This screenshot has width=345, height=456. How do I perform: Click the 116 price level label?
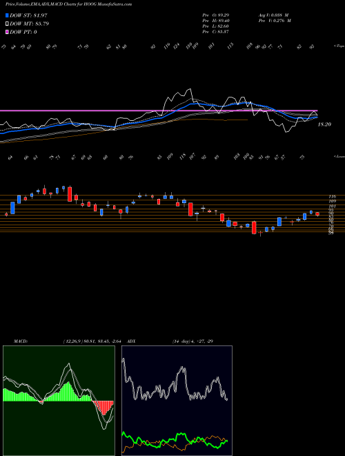click(332, 197)
